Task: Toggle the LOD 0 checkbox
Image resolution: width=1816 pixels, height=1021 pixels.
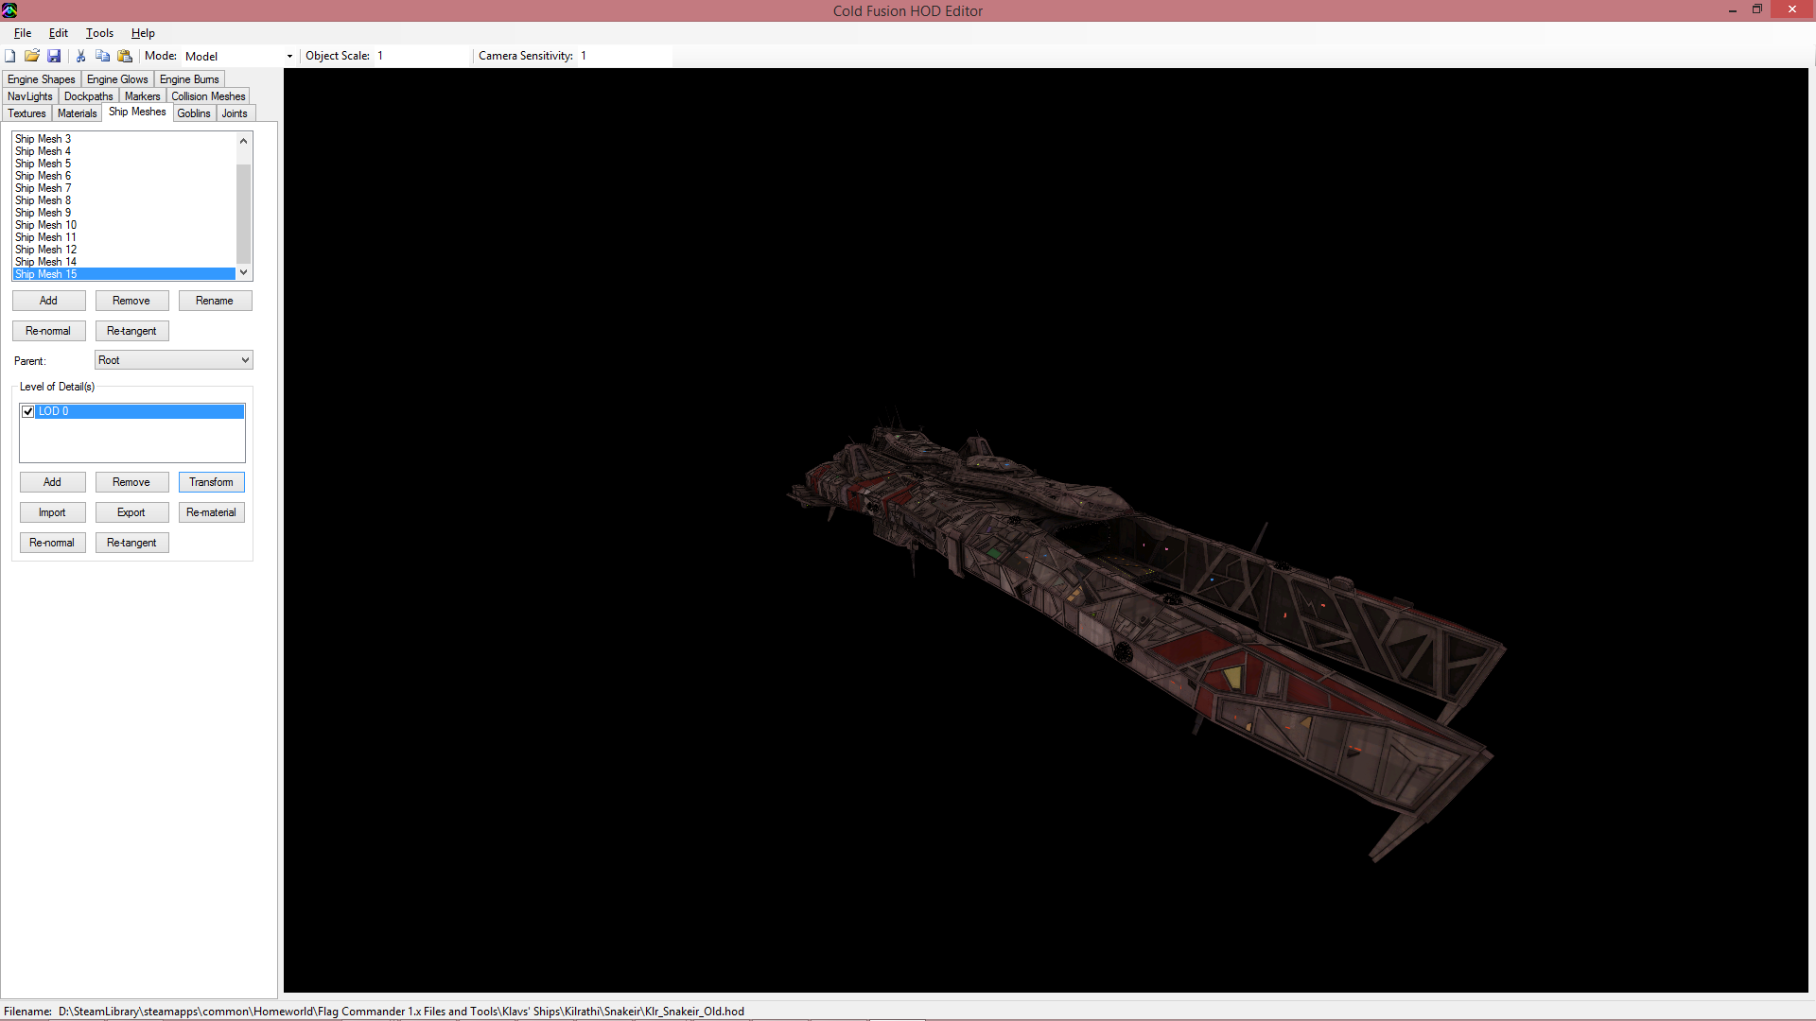Action: [x=28, y=411]
